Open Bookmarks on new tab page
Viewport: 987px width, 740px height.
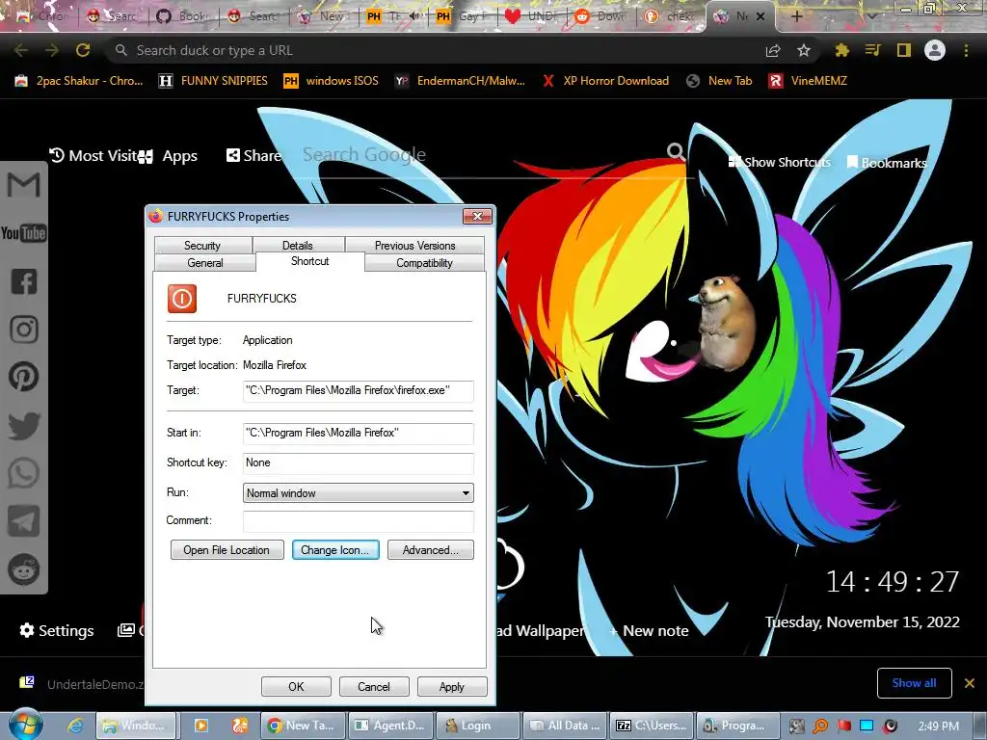887,162
